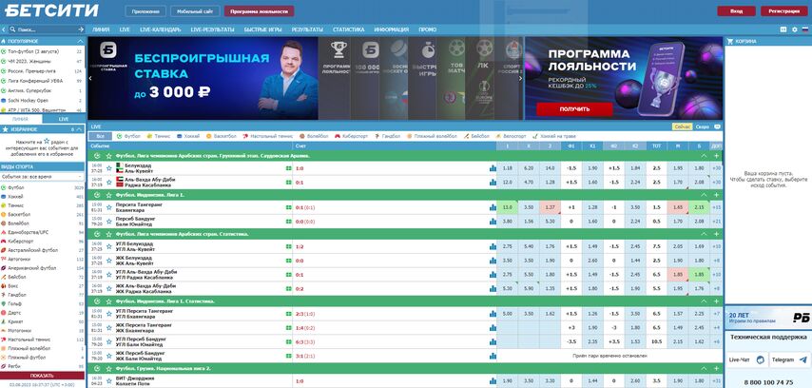Open События за: все время dropdown
Image resolution: width=812 pixels, height=388 pixels.
[43, 177]
